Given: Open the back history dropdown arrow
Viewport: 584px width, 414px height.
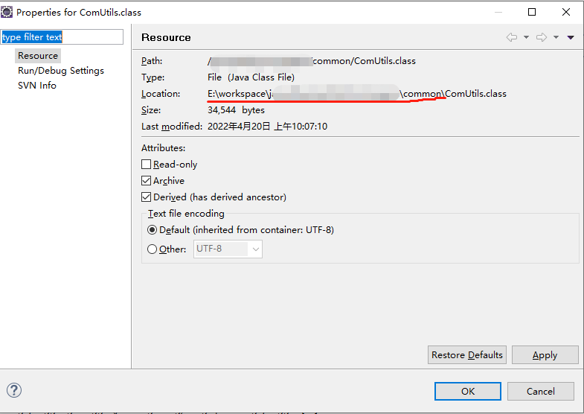Looking at the screenshot, I should [x=526, y=37].
